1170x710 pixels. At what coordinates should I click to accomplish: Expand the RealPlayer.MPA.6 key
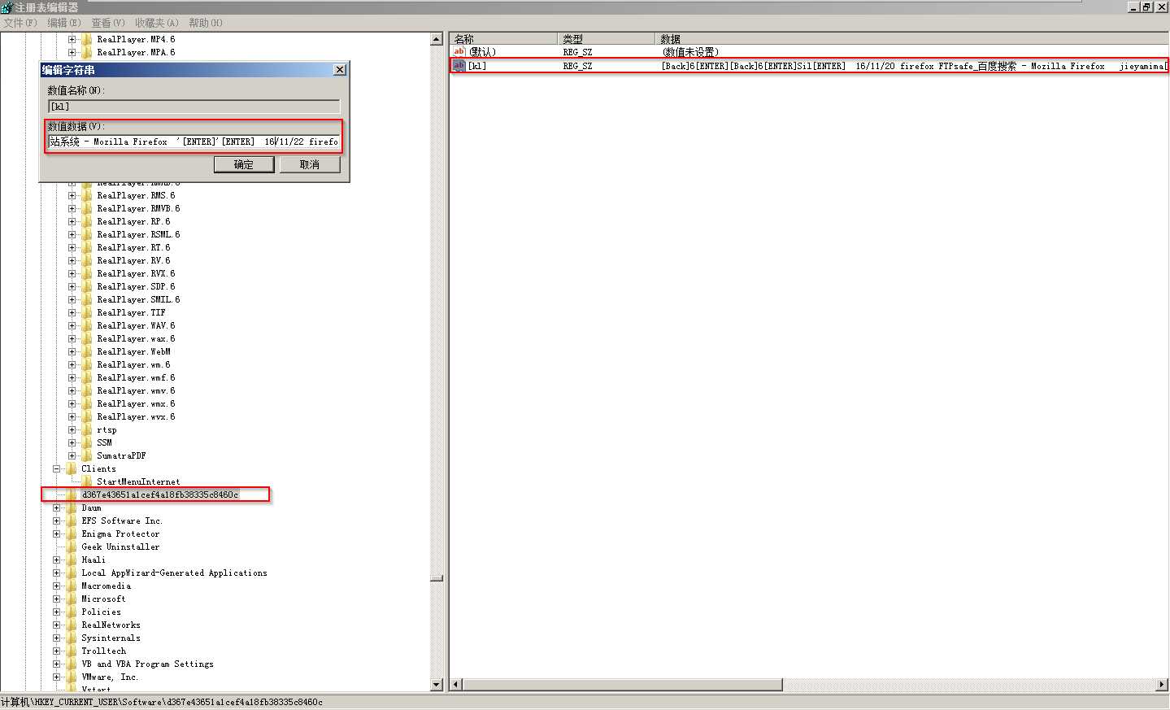pyautogui.click(x=72, y=52)
